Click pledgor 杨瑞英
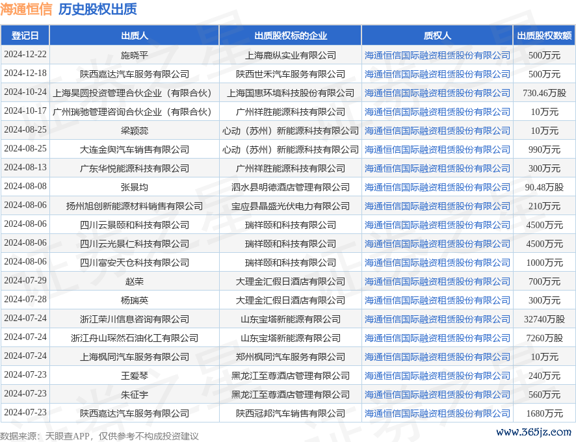The image size is (576, 442). (x=135, y=300)
